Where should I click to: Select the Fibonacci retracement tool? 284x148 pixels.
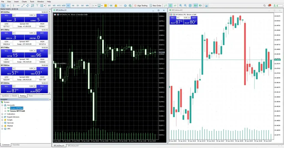pos(32,6)
